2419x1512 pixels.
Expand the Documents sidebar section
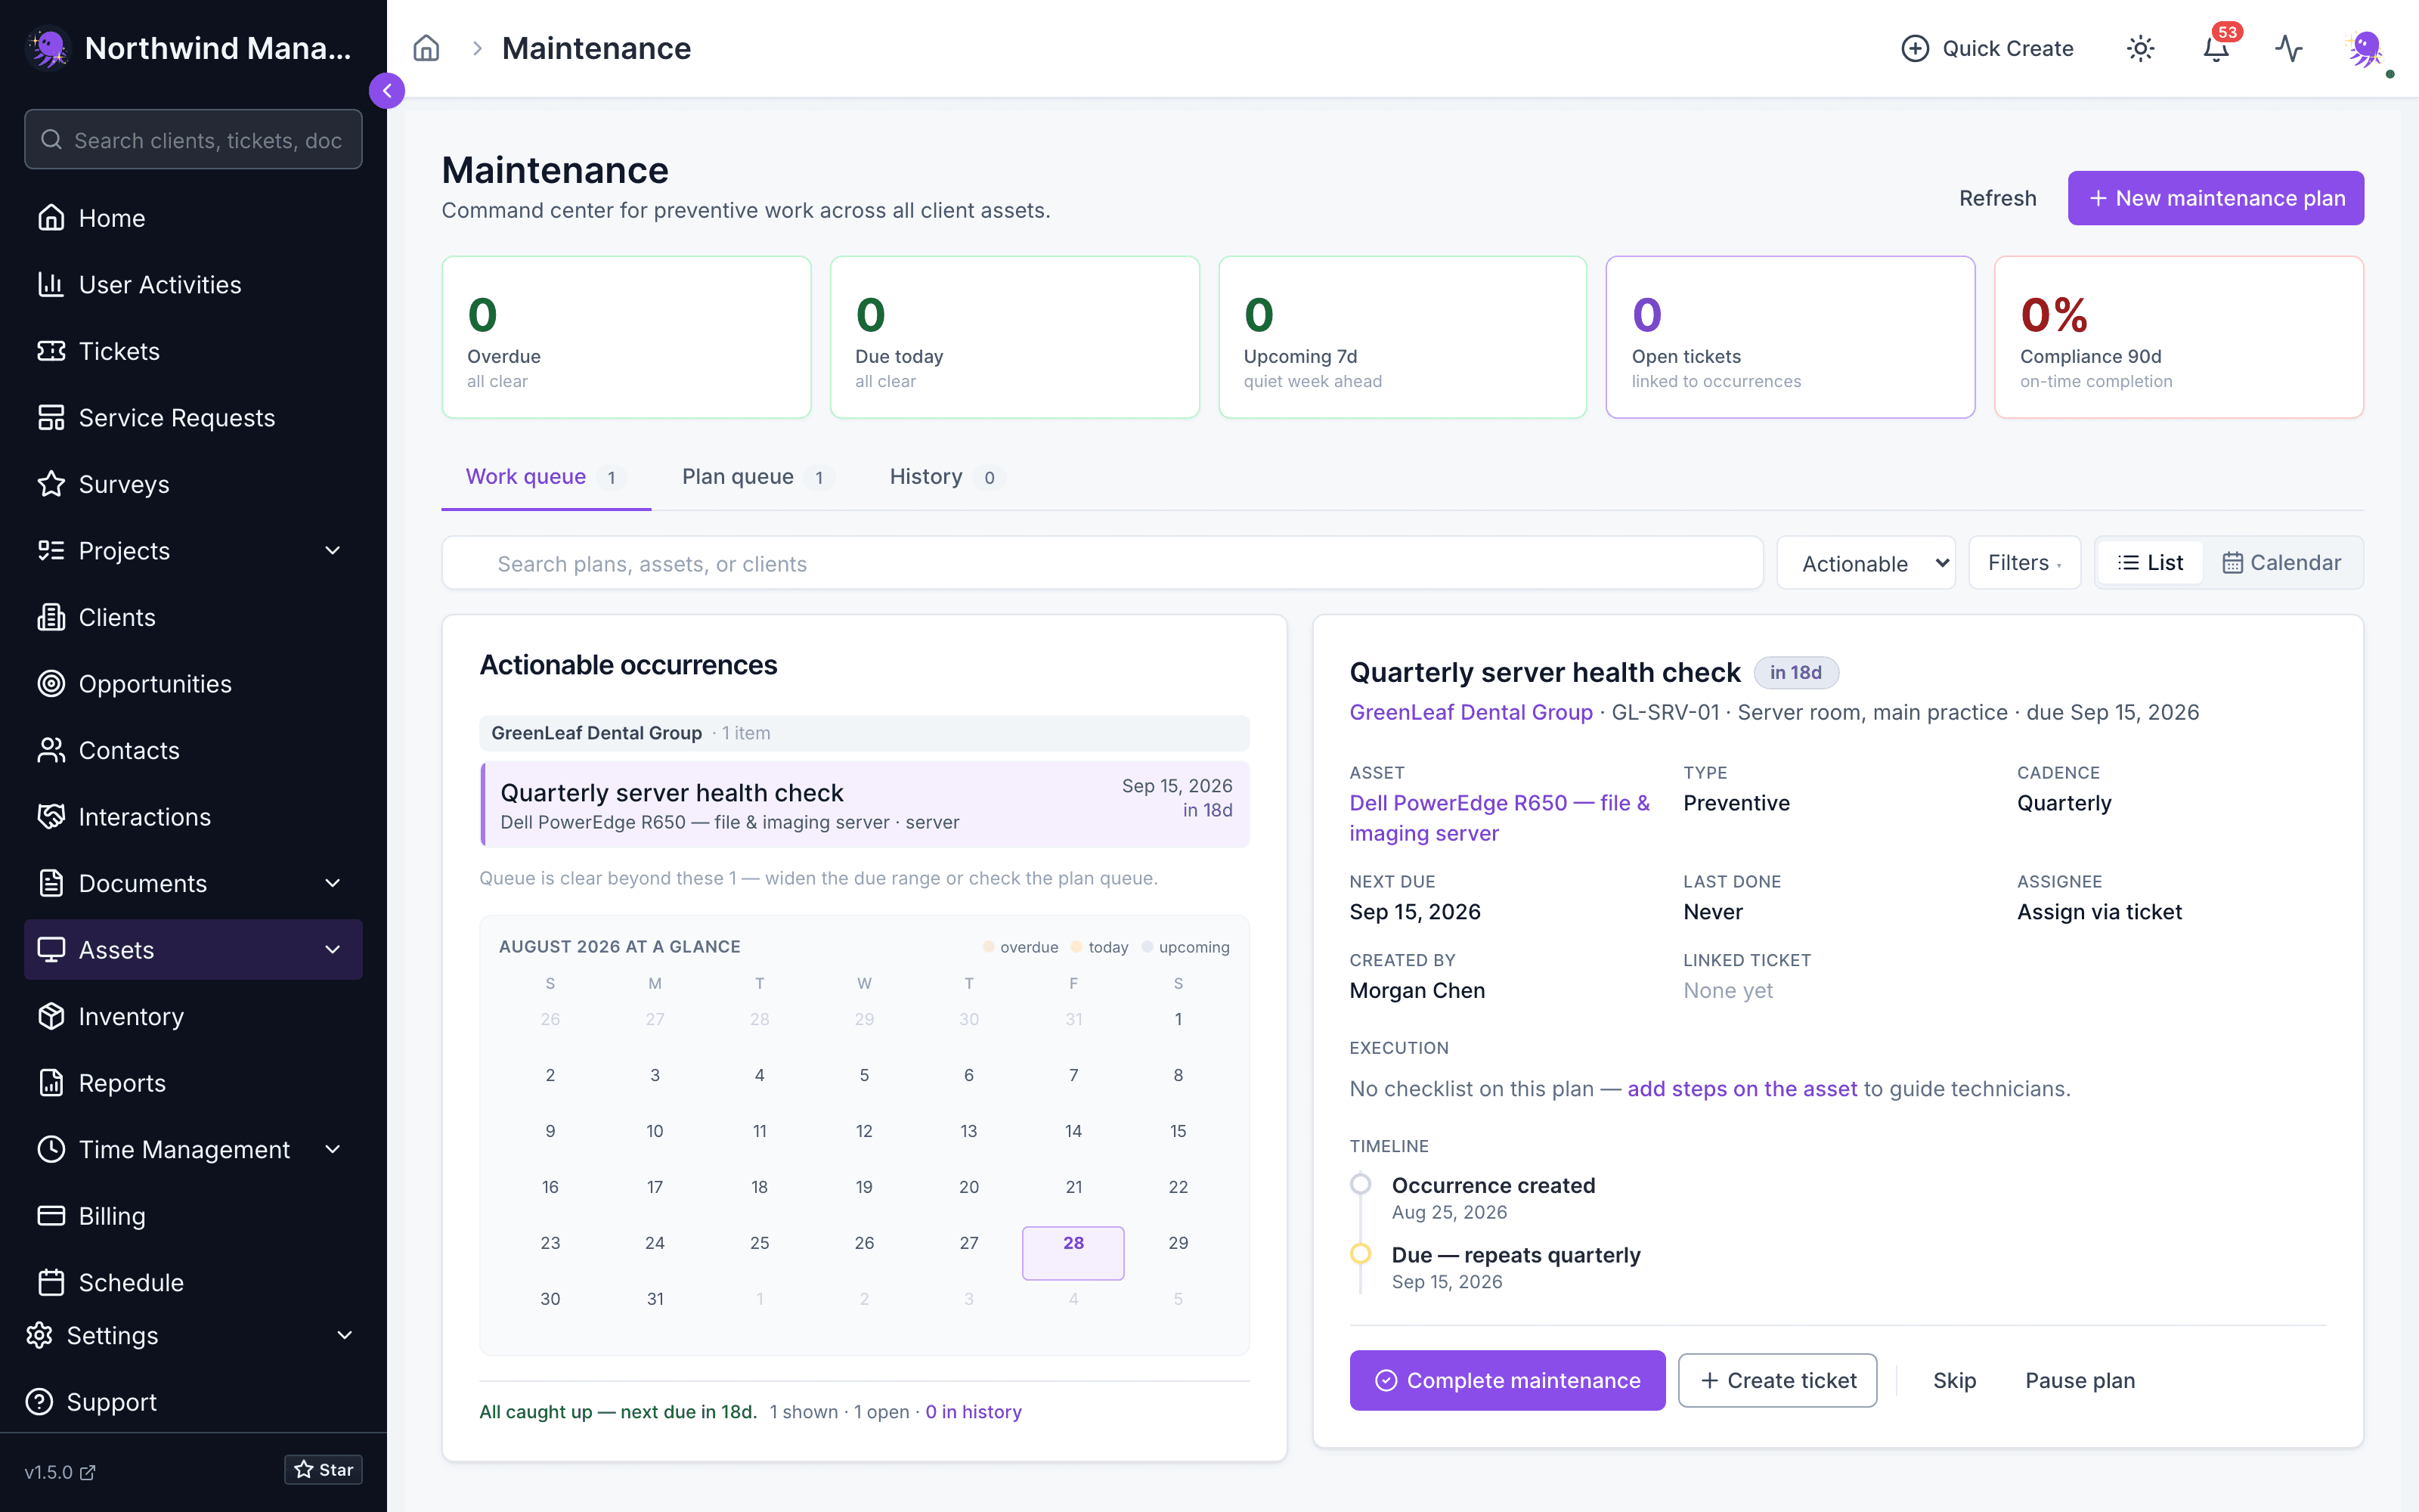[x=193, y=883]
